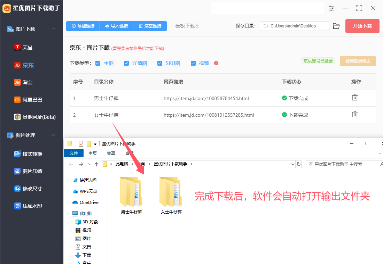Image resolution: width=383 pixels, height=264 pixels.
Task: Click the Explorer search box
Action: pyautogui.click(x=344, y=164)
